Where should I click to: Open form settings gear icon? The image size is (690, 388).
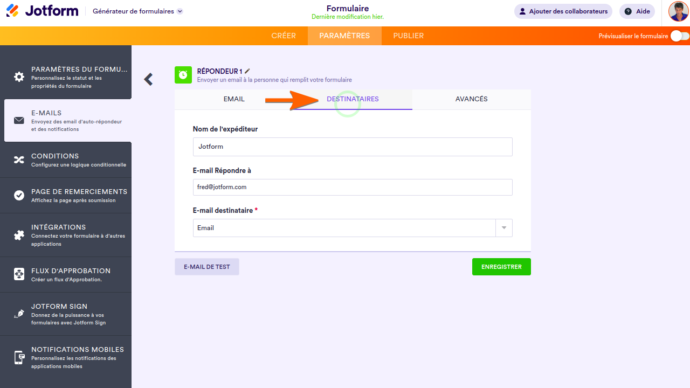click(x=19, y=77)
